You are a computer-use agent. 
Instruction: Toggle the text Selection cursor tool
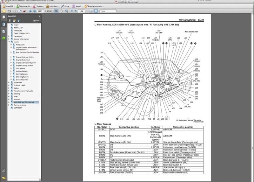(57, 11)
